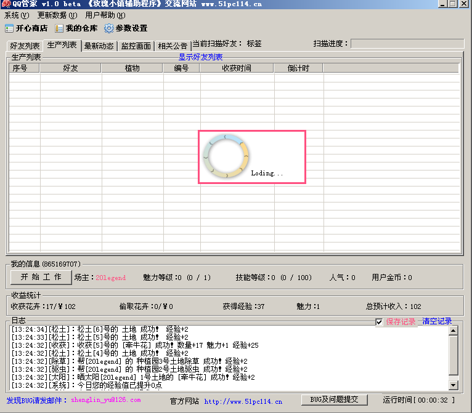Minimize the QQ管家 window
472x413 pixels.
442,4
